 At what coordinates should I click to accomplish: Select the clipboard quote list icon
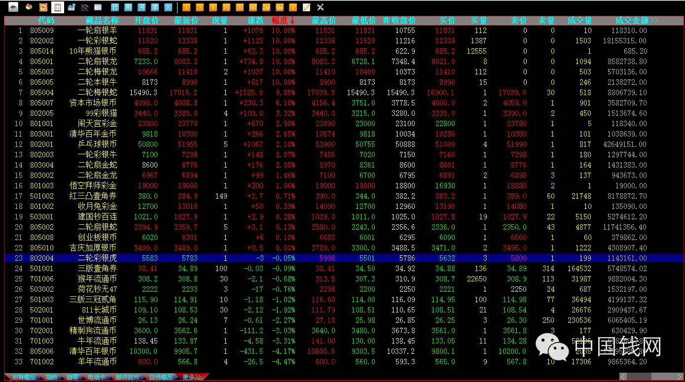click(58, 7)
